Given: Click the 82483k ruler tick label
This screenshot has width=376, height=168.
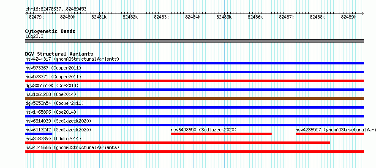Looking at the screenshot, I should tap(161, 17).
